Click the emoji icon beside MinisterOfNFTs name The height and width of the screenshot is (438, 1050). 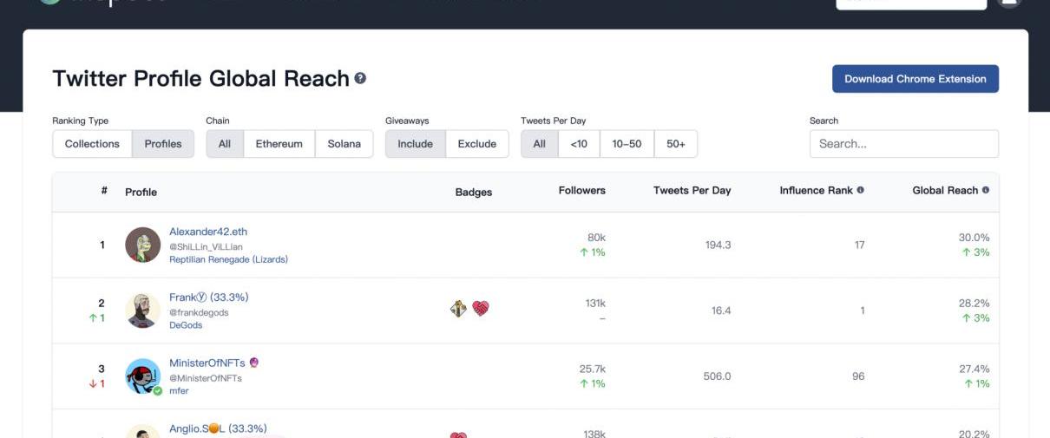(x=254, y=363)
